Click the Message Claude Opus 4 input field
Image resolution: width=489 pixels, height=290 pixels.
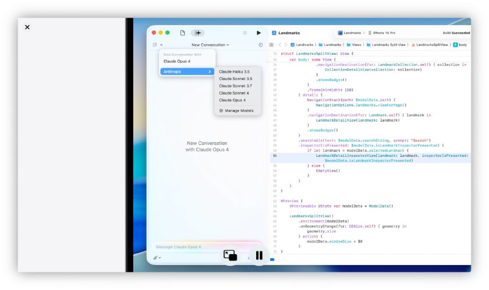[x=207, y=247]
